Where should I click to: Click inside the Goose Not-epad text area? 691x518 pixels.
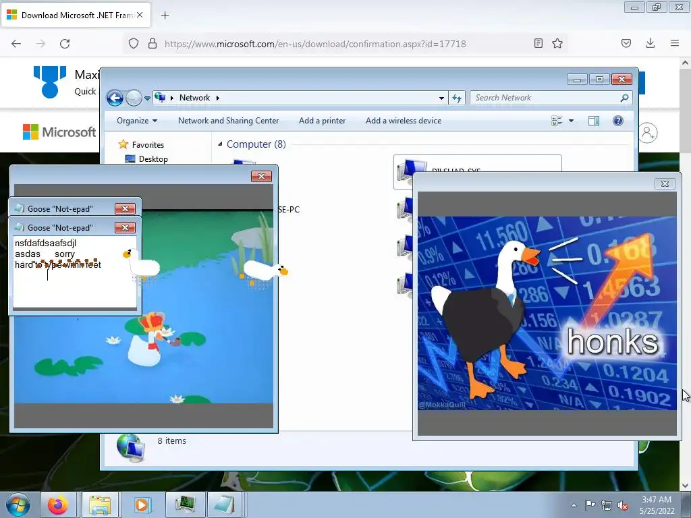coord(74,271)
